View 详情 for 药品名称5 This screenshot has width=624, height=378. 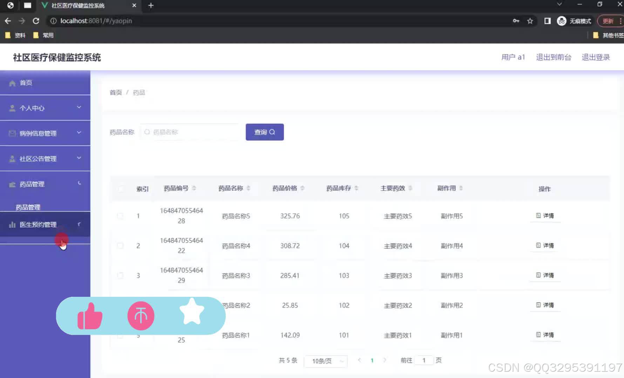point(545,216)
